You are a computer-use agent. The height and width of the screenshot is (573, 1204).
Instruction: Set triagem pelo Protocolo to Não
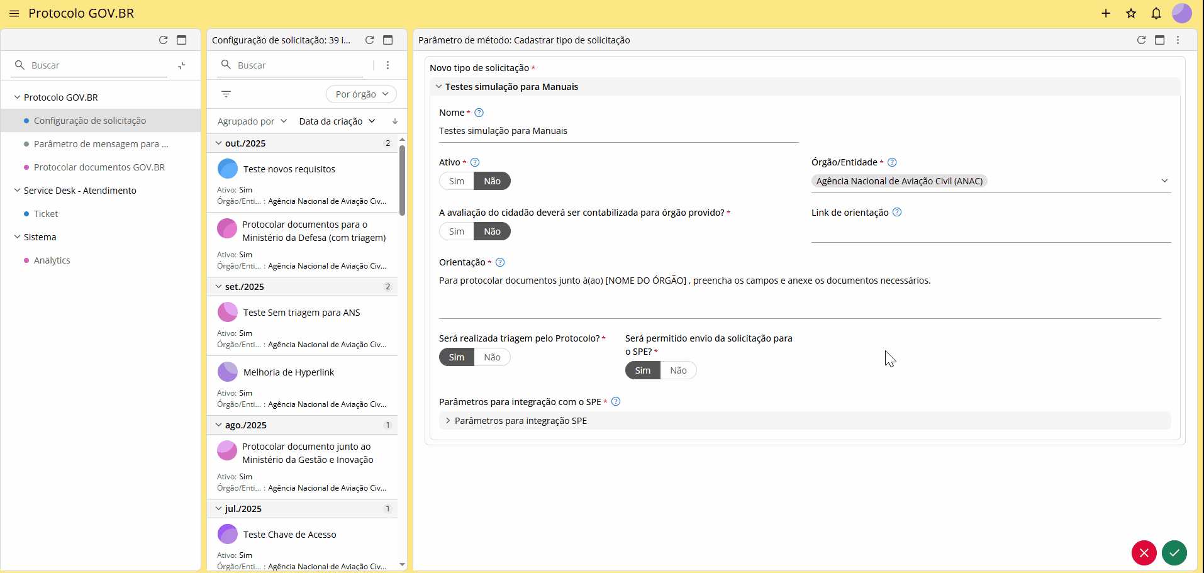click(492, 357)
